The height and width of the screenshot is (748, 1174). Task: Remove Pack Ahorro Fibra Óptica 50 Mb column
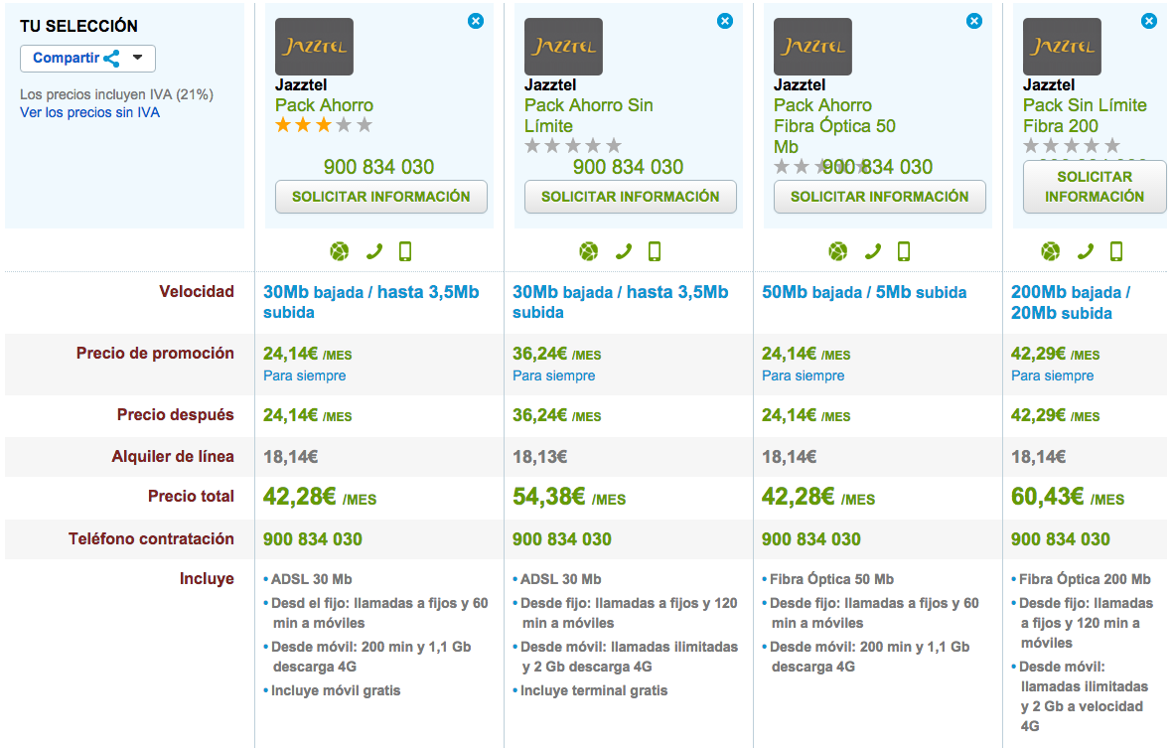click(x=974, y=21)
